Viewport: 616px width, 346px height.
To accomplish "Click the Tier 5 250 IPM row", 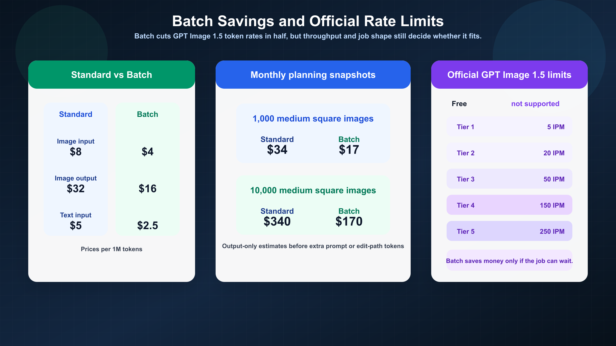I will [509, 231].
